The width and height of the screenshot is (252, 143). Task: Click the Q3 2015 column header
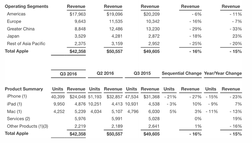point(142,73)
